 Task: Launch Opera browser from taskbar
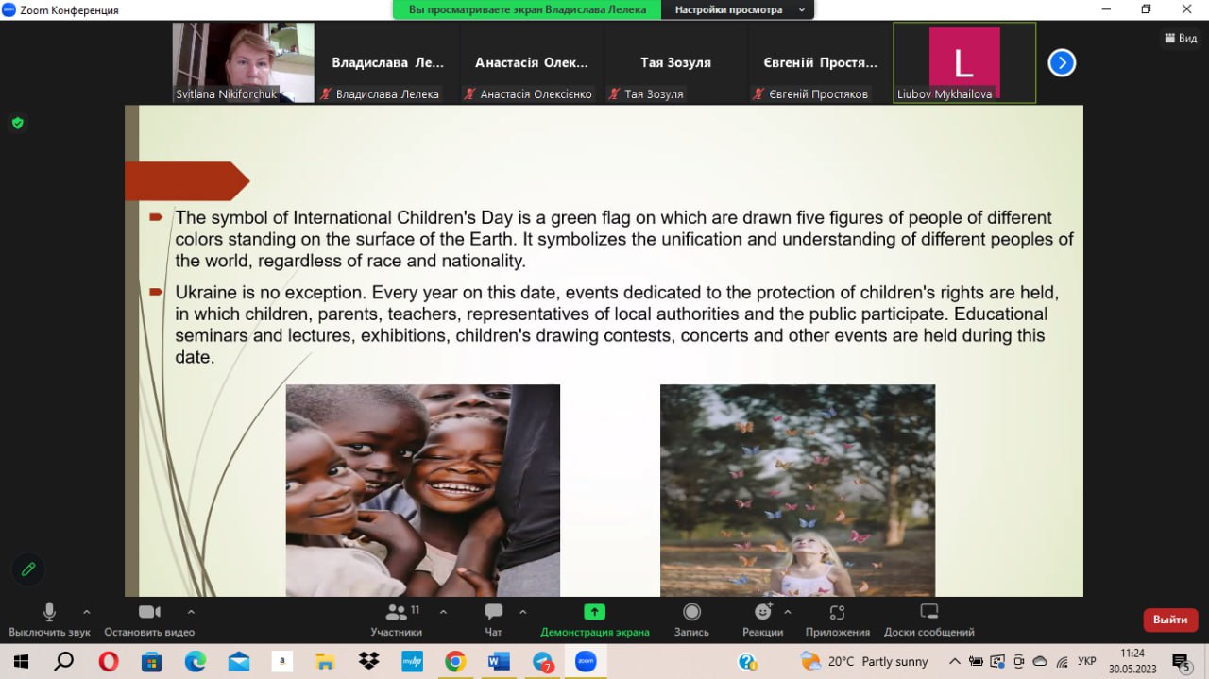click(x=109, y=661)
